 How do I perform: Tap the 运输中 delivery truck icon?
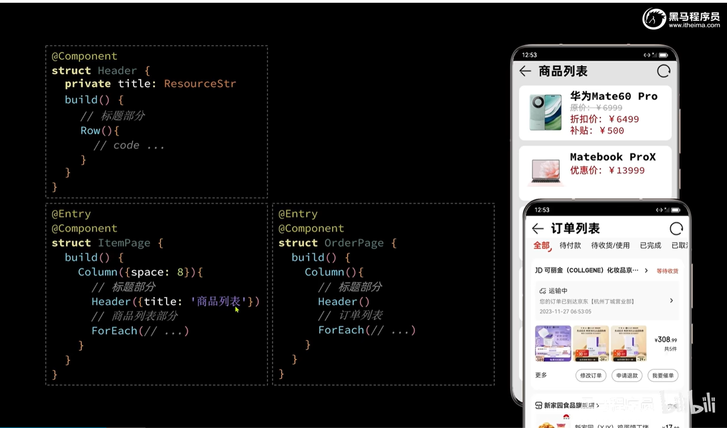point(543,291)
